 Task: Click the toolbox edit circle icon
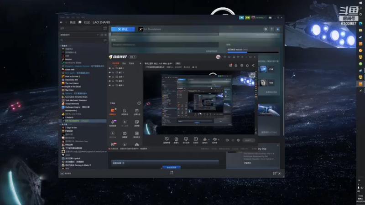139,103
